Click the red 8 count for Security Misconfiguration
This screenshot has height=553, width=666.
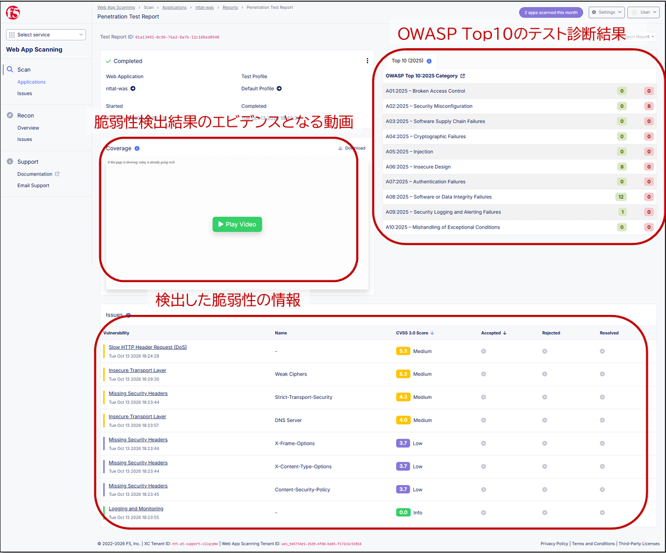[649, 106]
